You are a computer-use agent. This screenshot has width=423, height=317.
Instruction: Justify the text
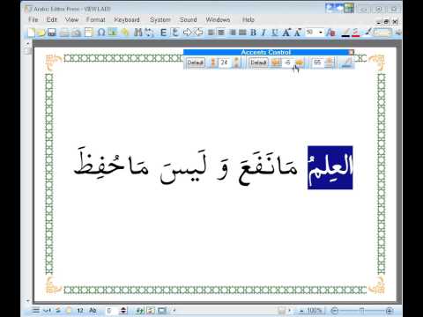pyautogui.click(x=242, y=33)
